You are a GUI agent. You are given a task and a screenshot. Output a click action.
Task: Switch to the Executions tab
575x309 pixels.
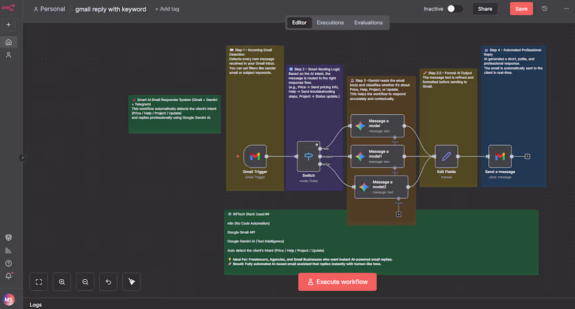click(x=330, y=22)
